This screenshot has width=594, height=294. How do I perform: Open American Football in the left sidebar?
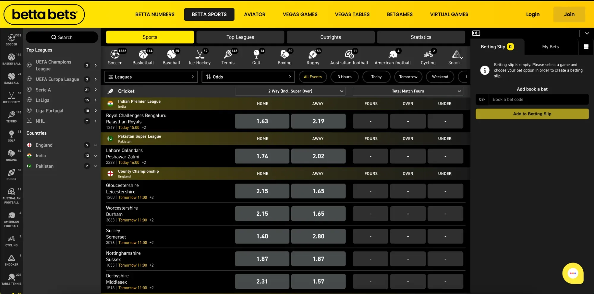(x=11, y=220)
